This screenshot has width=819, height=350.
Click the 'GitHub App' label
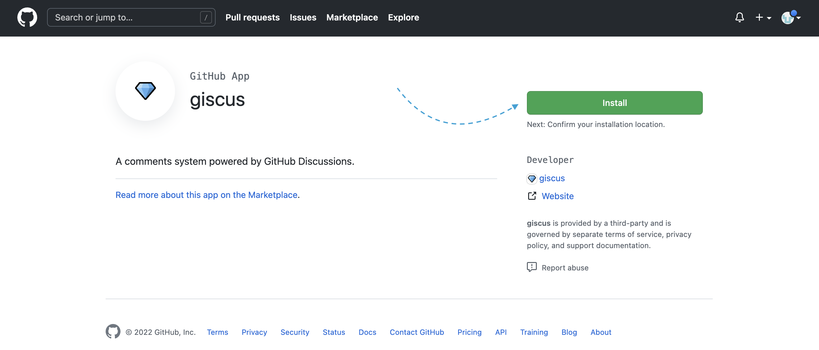pyautogui.click(x=219, y=76)
